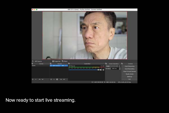Add a new source with plus icon
The image size is (169, 113).
pos(51,79)
